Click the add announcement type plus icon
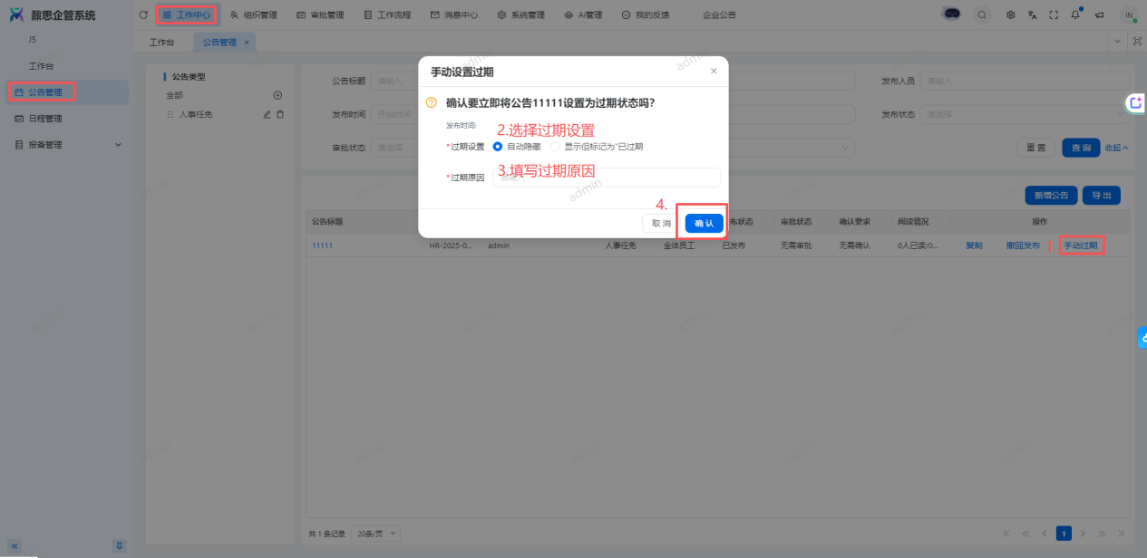The height and width of the screenshot is (558, 1147). (x=277, y=95)
